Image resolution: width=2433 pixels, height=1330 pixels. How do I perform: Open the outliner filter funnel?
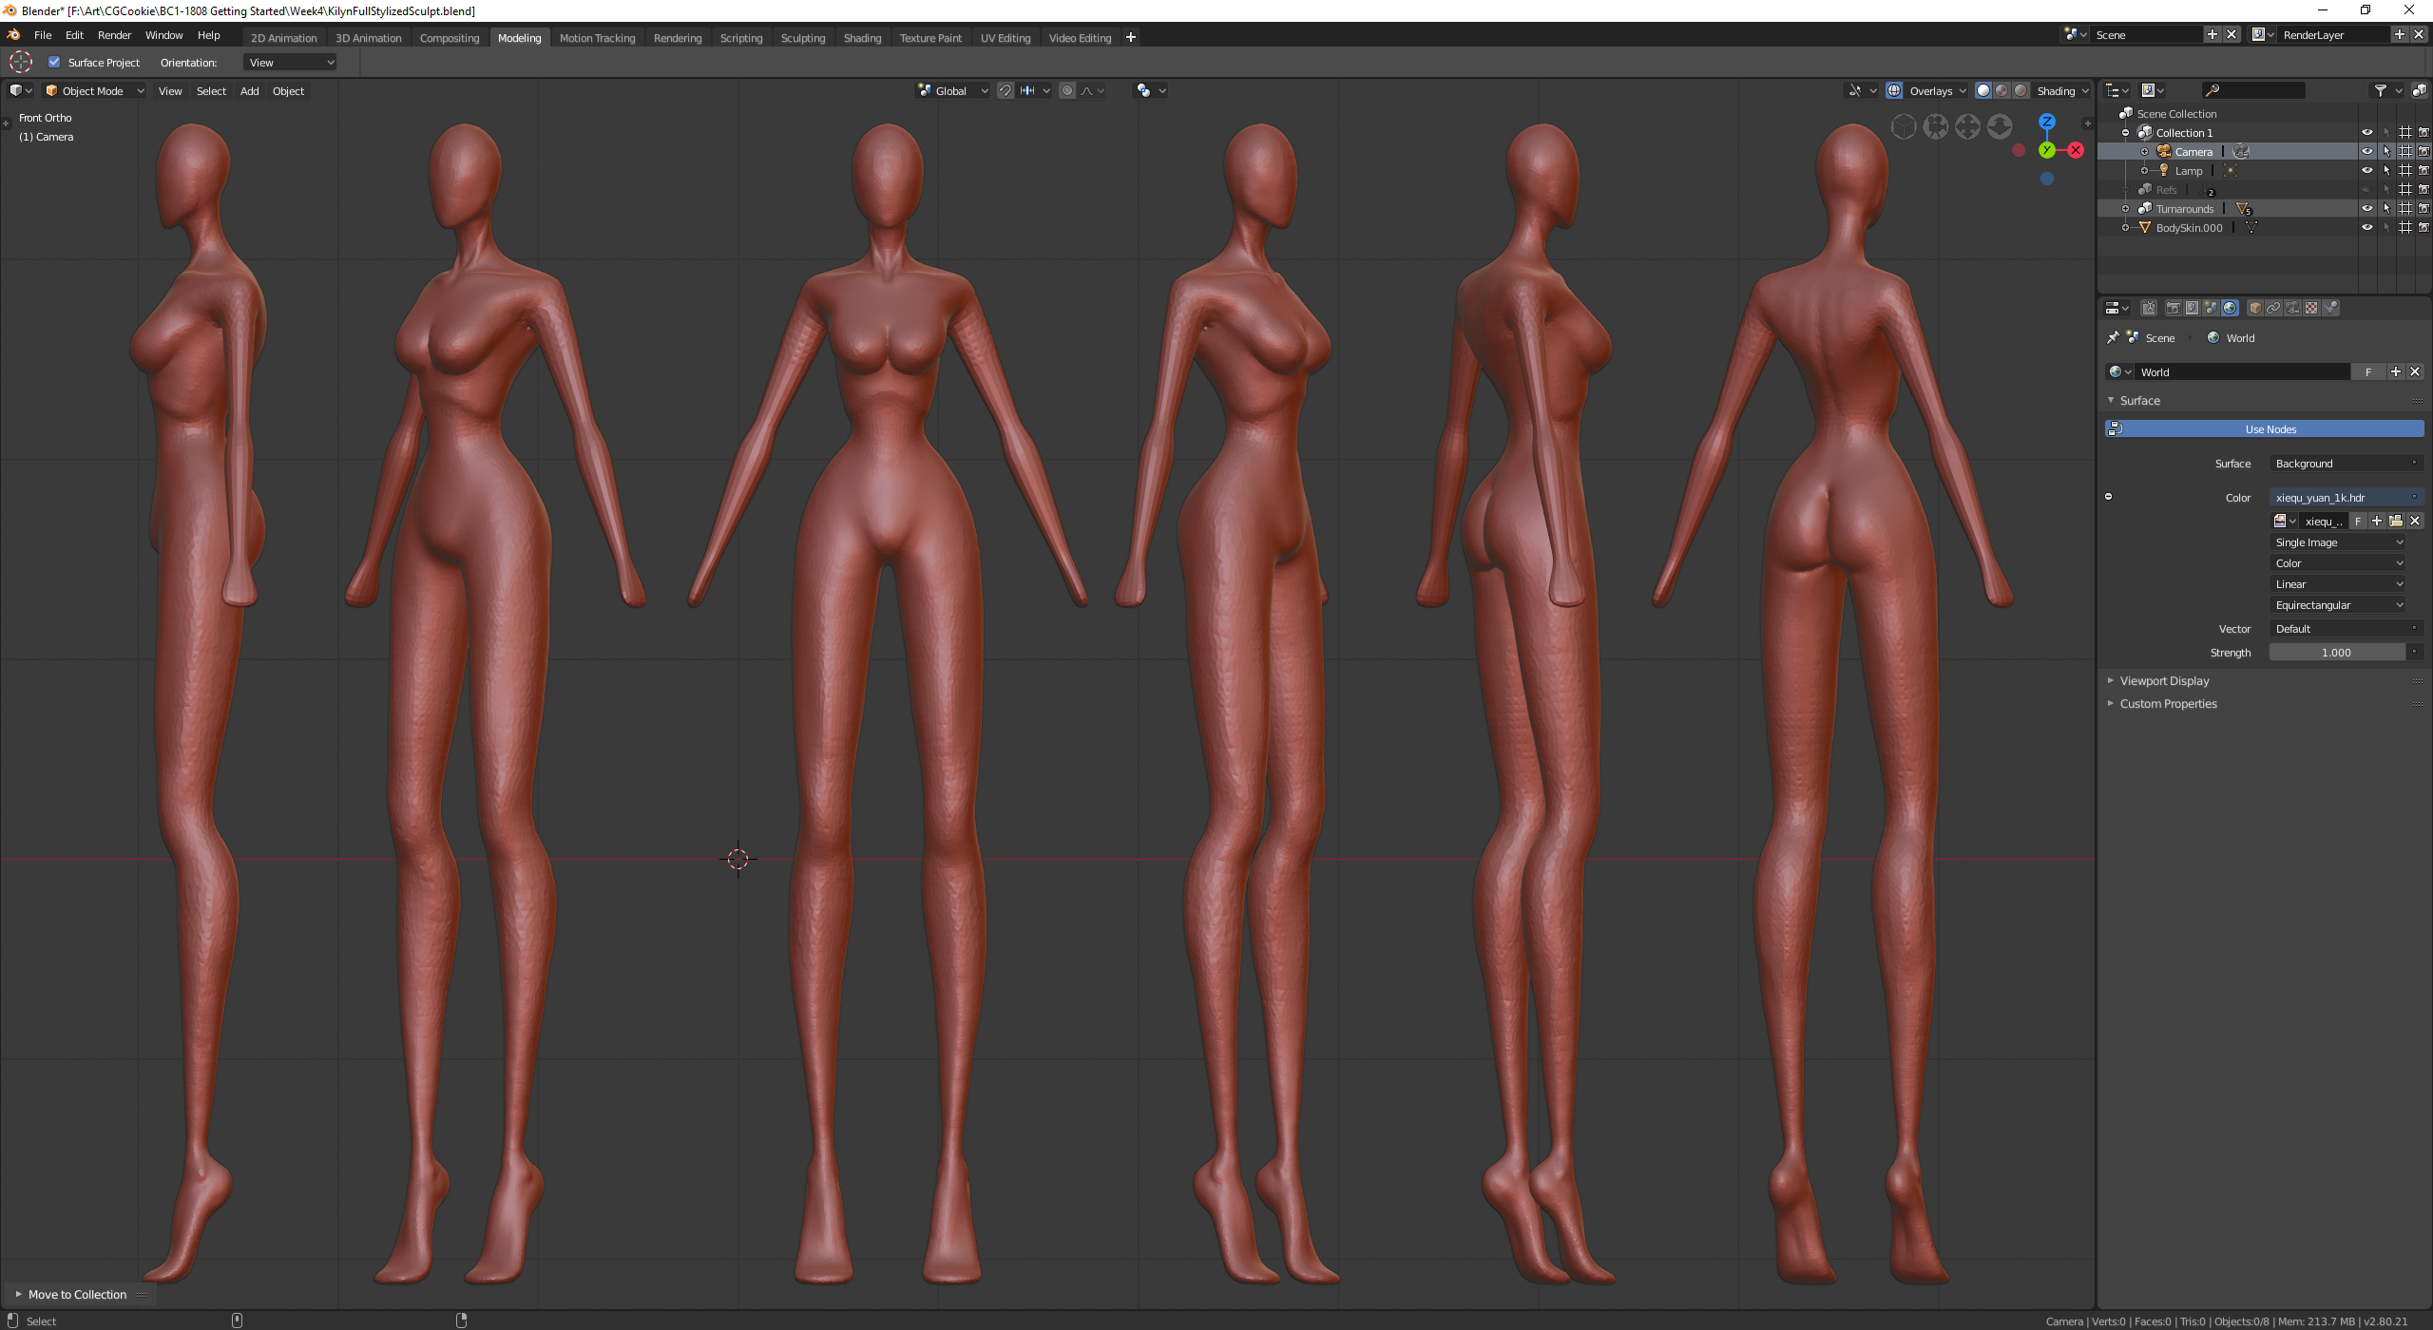pyautogui.click(x=2380, y=90)
